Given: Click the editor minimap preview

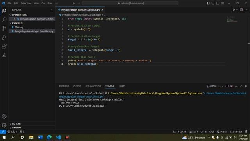Looking at the screenshot, I should [232, 19].
